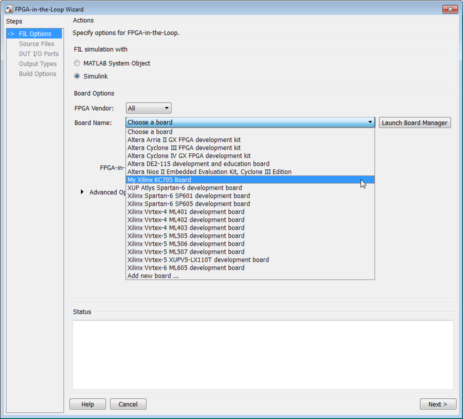Click the Help button
This screenshot has width=463, height=419.
pyautogui.click(x=87, y=404)
